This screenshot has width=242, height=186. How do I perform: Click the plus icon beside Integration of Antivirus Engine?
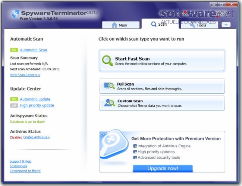[135, 146]
